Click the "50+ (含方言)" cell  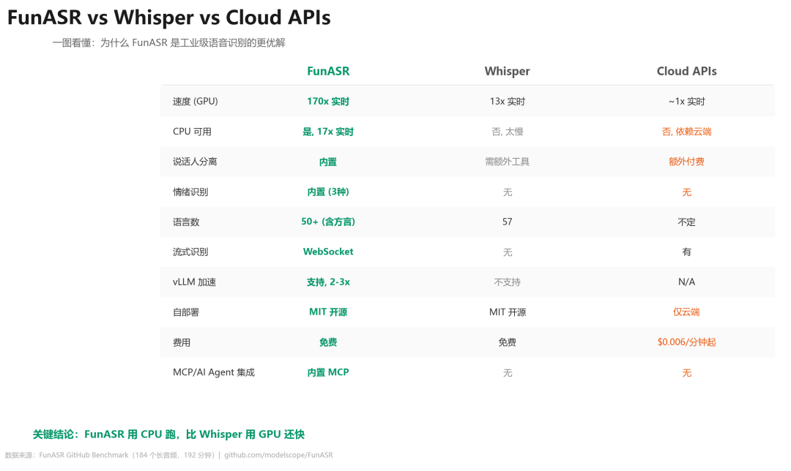point(328,222)
